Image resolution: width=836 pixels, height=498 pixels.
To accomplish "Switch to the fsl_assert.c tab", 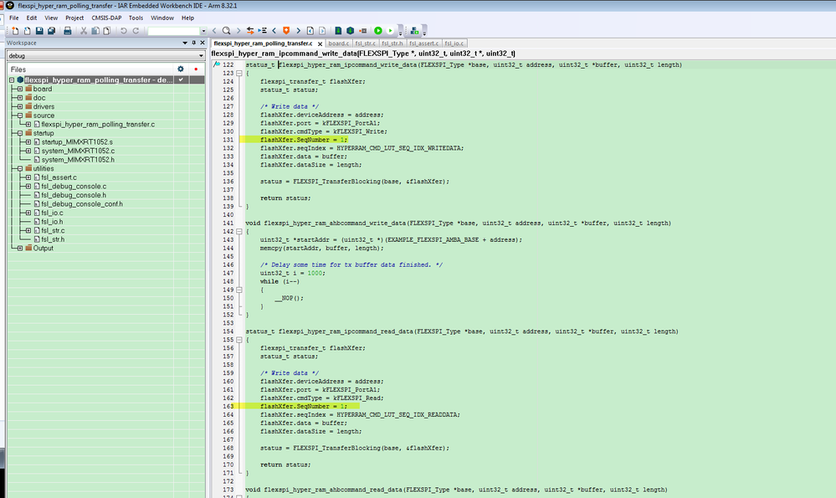I will coord(424,44).
